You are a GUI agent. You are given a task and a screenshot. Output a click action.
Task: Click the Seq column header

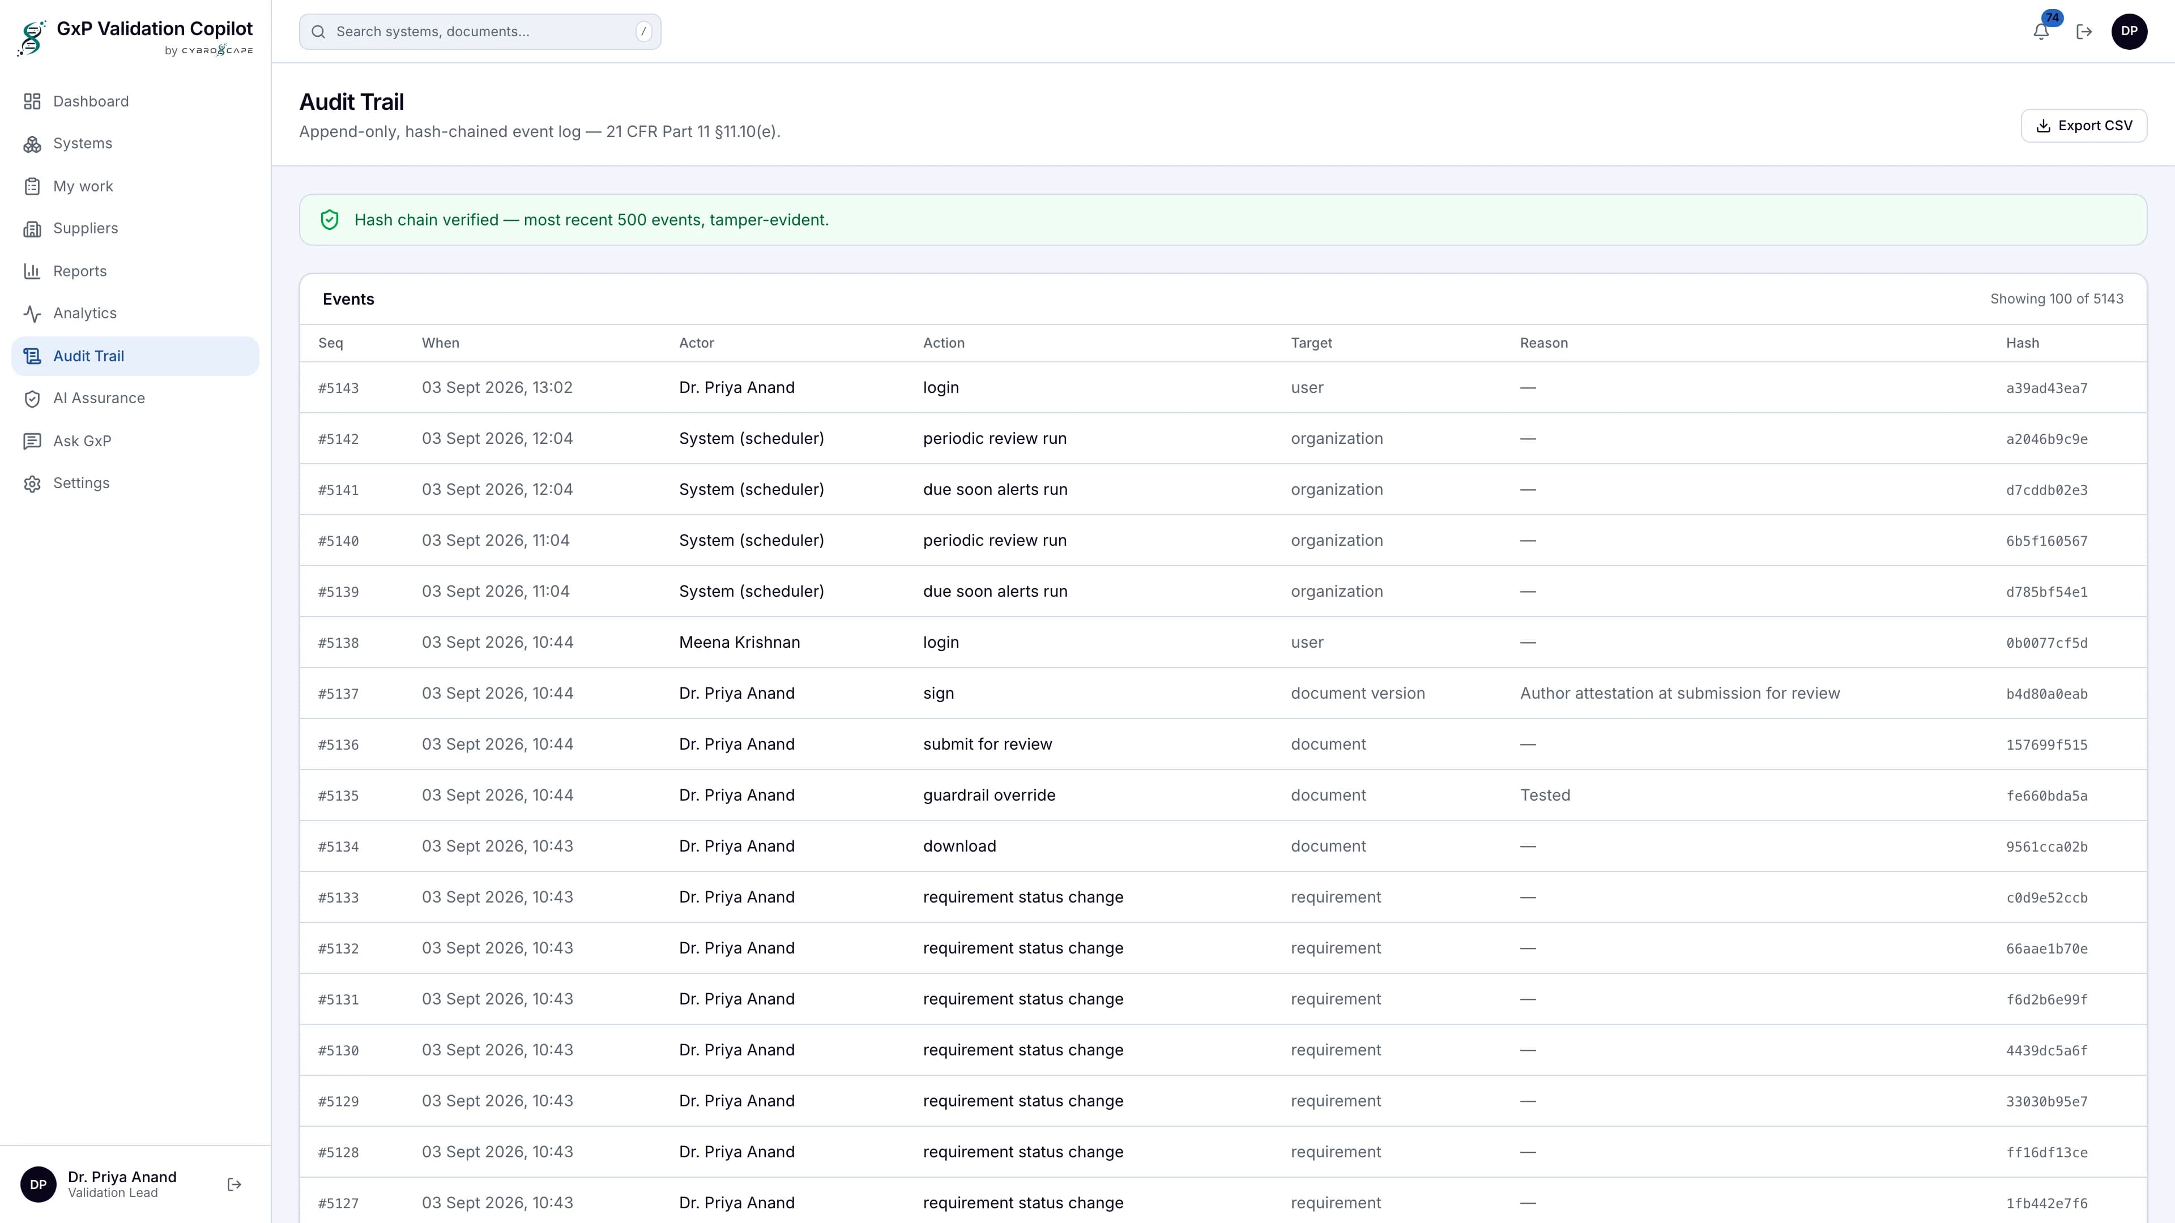click(x=330, y=343)
